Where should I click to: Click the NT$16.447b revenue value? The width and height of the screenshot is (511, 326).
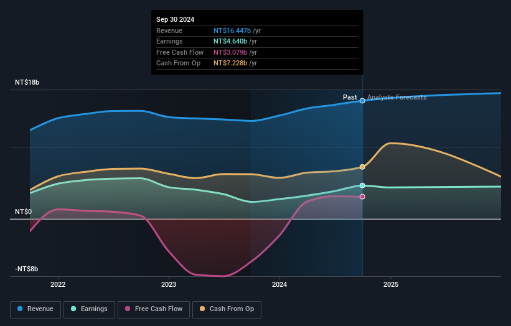232,30
